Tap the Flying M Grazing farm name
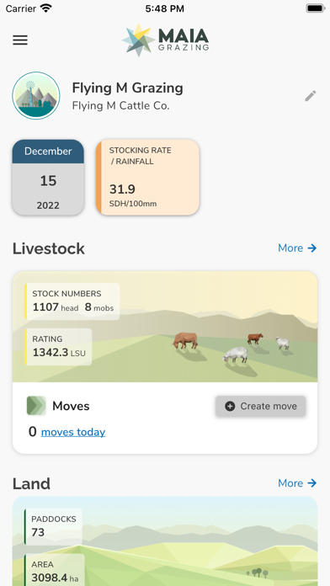This screenshot has width=330, height=586. [127, 88]
